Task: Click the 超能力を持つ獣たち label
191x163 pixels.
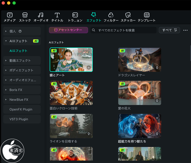Action: pyautogui.click(x=132, y=142)
